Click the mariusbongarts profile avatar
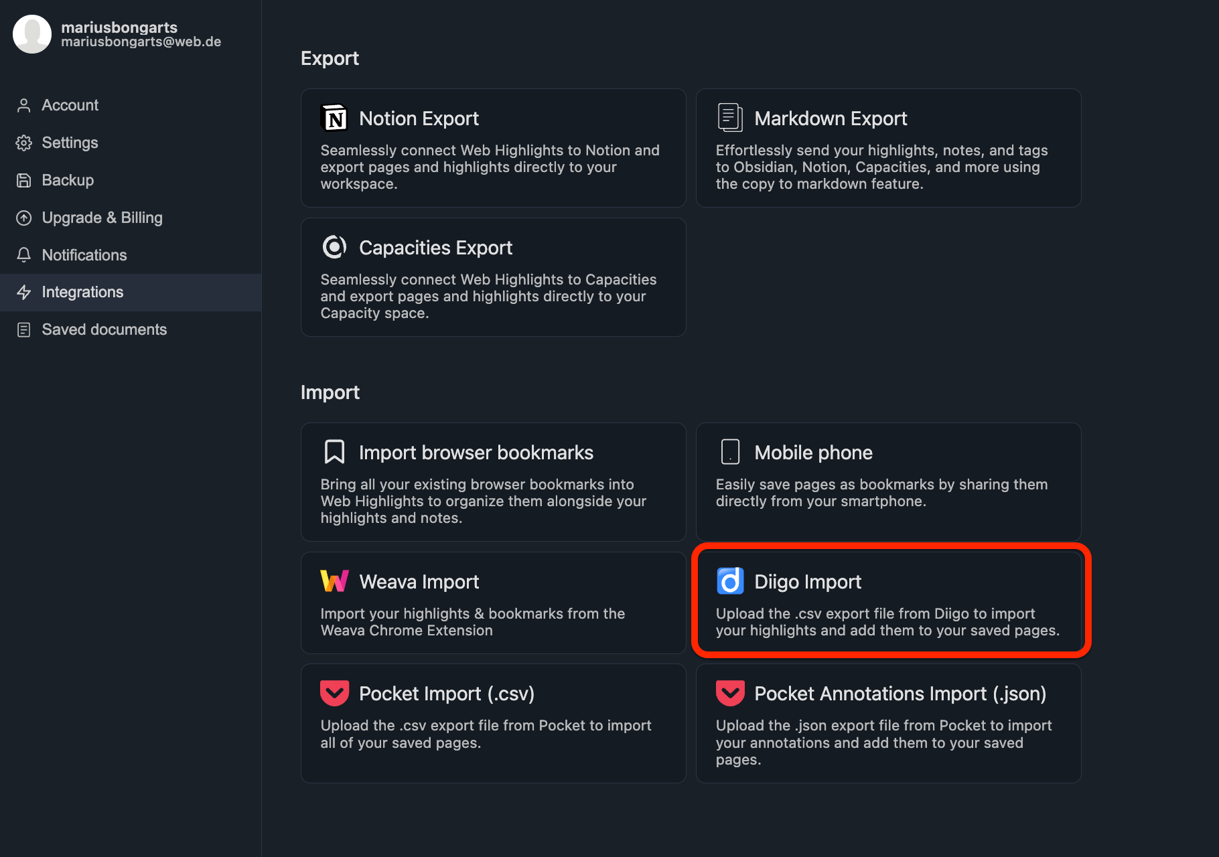The image size is (1219, 857). [31, 33]
